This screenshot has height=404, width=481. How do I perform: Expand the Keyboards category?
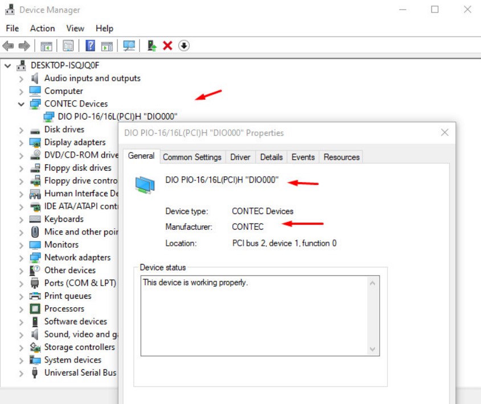click(21, 220)
